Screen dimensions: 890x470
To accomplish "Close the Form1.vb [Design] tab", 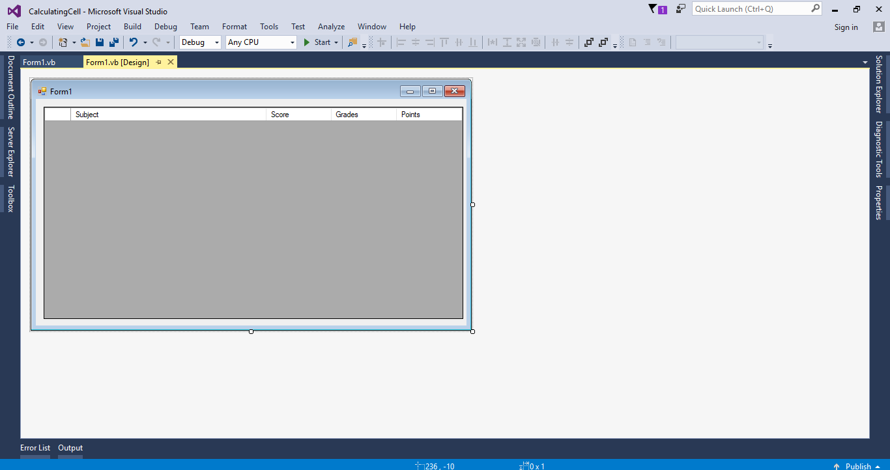I will pos(171,62).
